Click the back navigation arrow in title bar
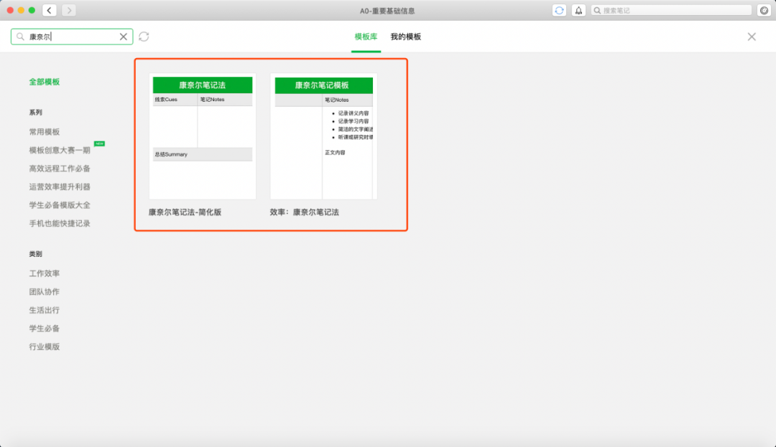 pos(49,10)
